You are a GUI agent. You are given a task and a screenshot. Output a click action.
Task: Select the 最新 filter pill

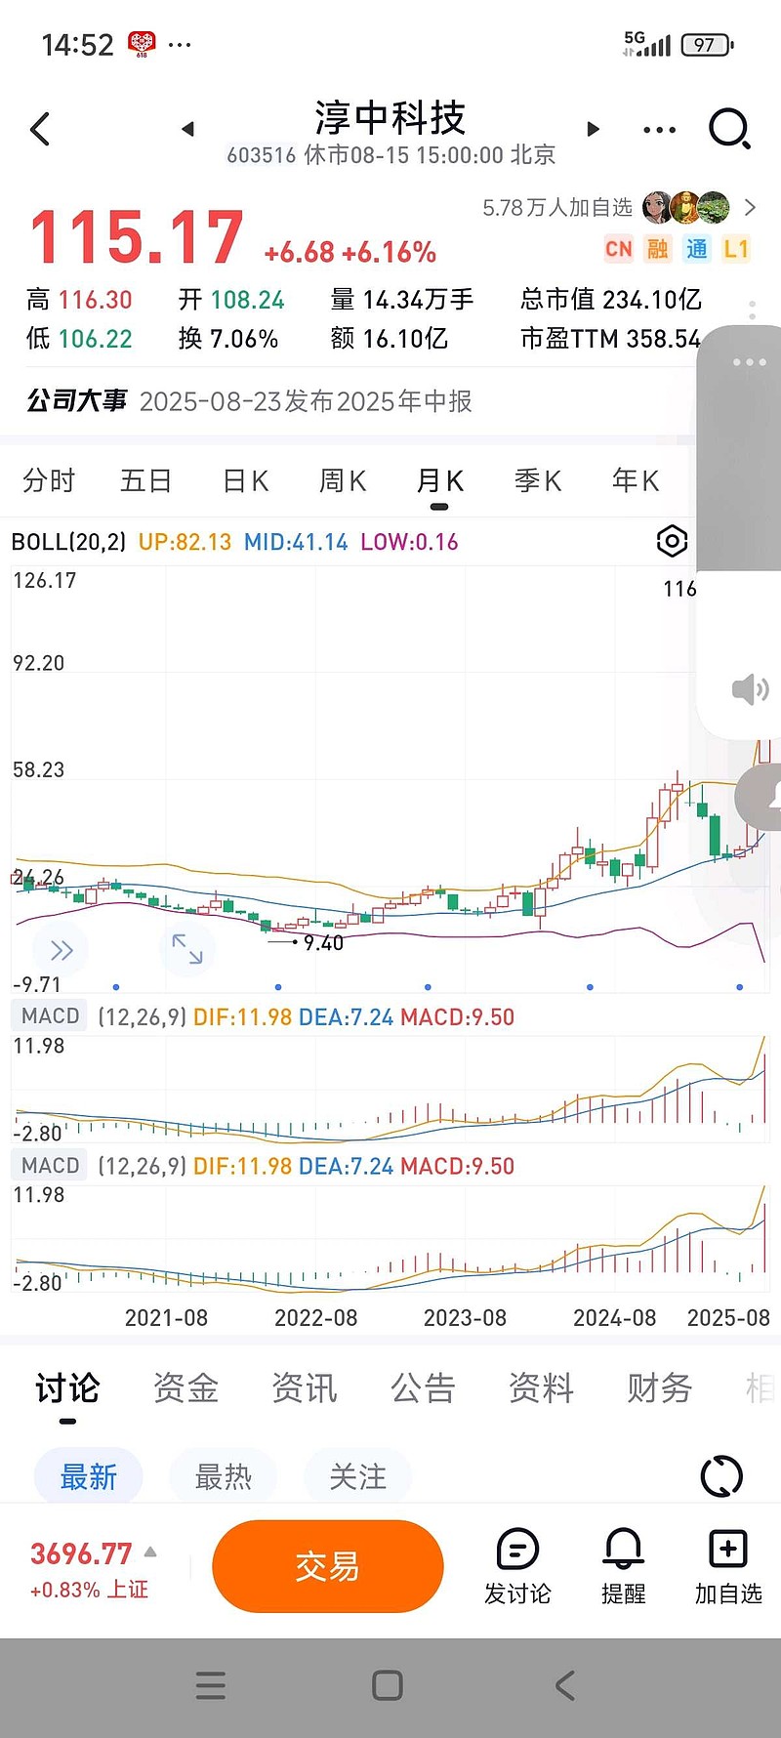89,1476
